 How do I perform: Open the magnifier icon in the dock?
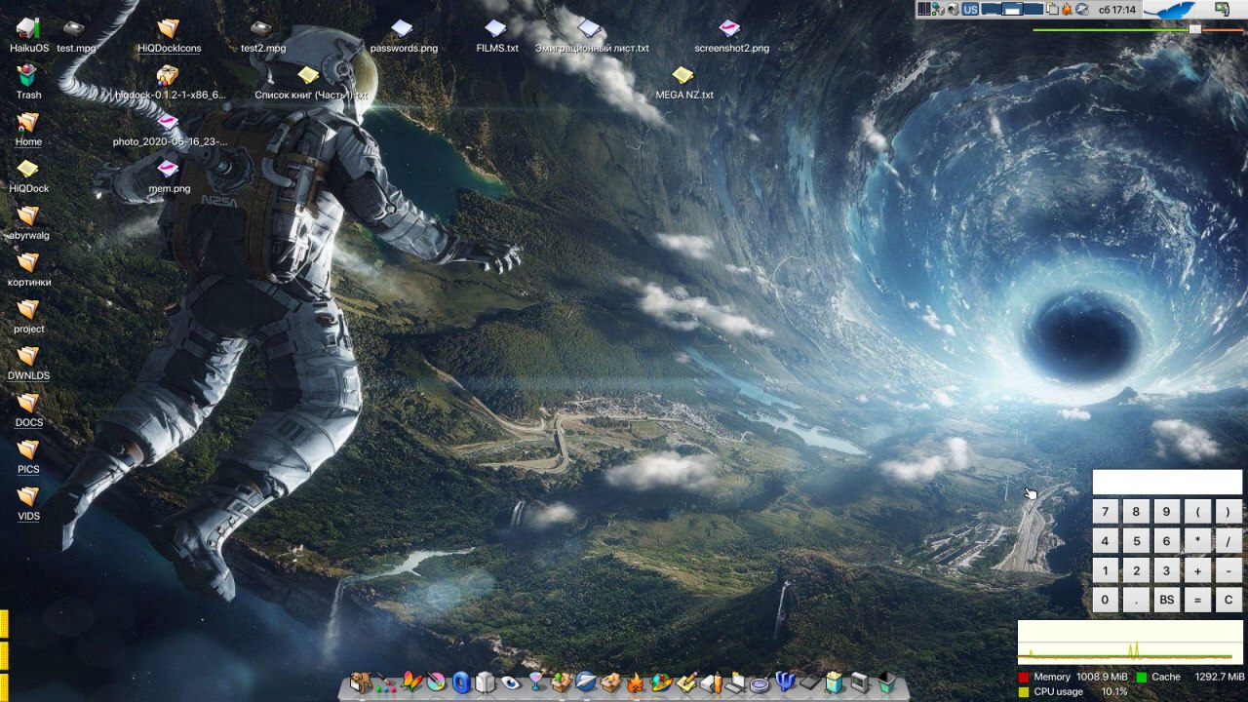click(760, 683)
